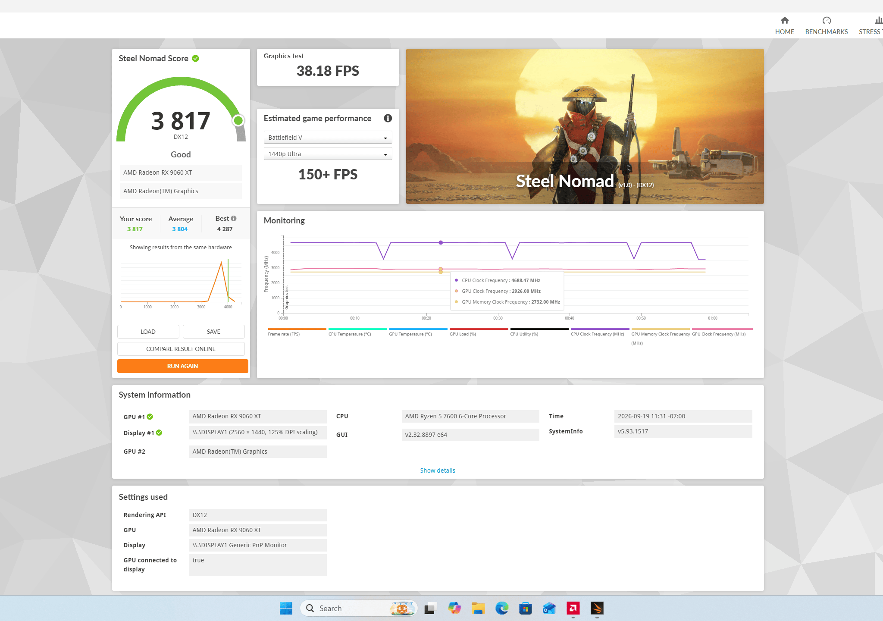
Task: Toggle CPU Utility (%) graph series
Action: point(539,332)
